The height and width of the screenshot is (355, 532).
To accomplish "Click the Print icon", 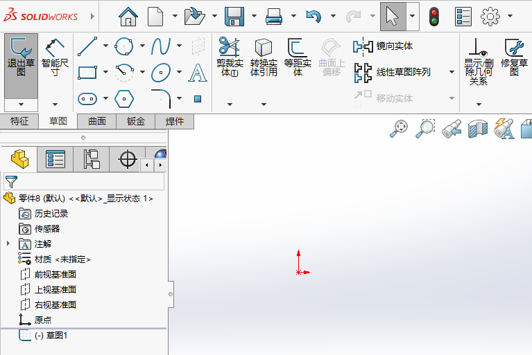I will [x=273, y=16].
